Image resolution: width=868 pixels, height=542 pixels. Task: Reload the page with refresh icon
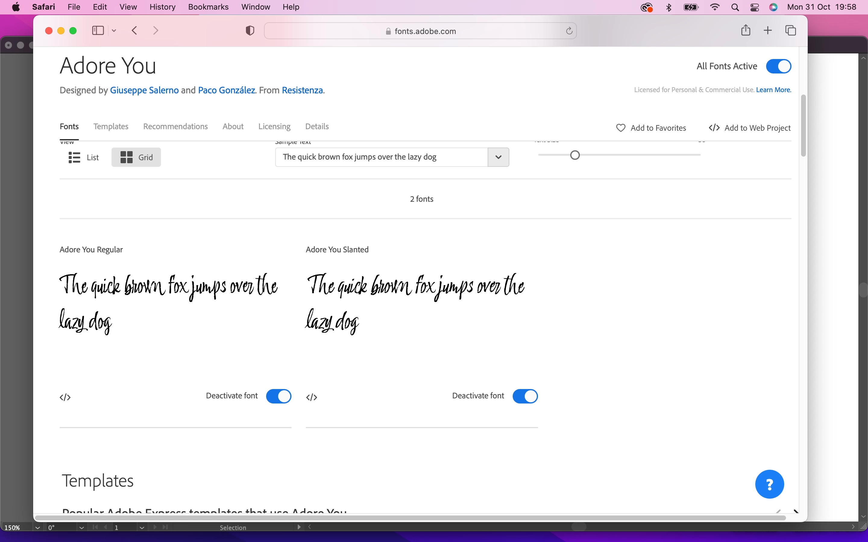[x=569, y=31]
